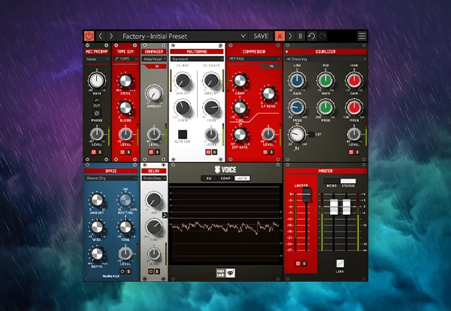This screenshot has height=311, width=451.
Task: Click the Space module title header
Action: pos(111,171)
